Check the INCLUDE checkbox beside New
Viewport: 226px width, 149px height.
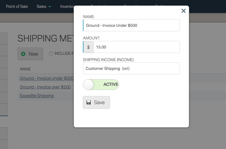pyautogui.click(x=51, y=54)
